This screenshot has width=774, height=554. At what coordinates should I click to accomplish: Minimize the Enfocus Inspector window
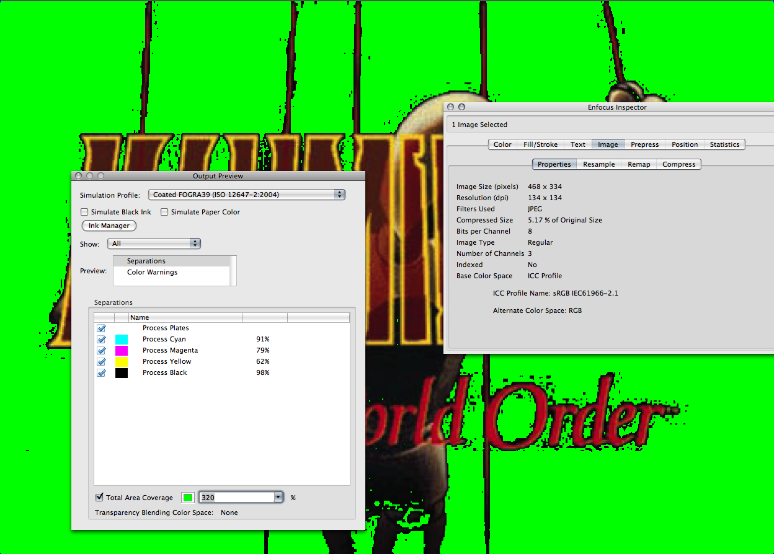(x=461, y=107)
